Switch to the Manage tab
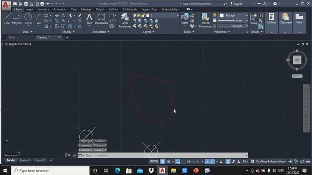Image resolution: width=312 pixels, height=175 pixels. 86,9
